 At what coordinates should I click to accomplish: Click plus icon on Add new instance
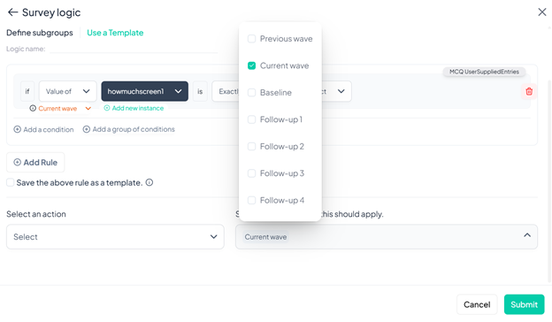[x=107, y=108]
